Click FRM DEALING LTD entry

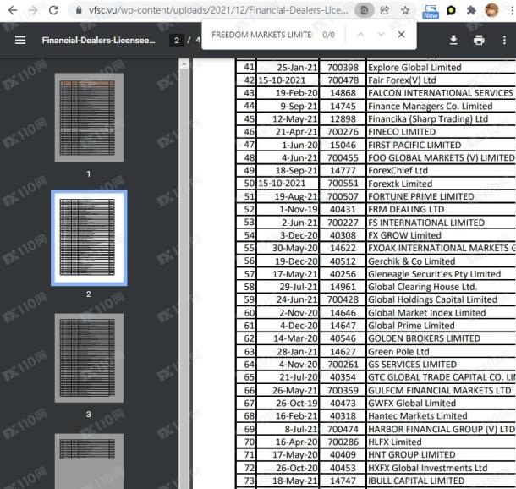click(406, 209)
